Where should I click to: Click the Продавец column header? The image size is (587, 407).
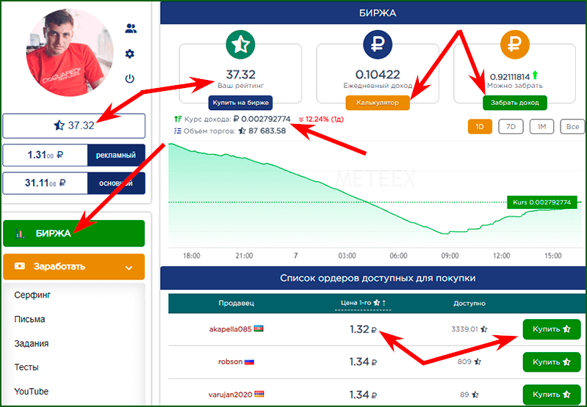click(237, 303)
